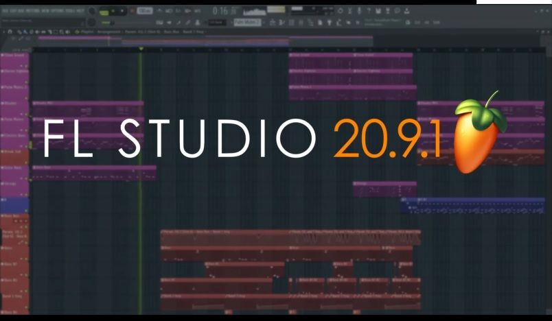Screen dimensions: 552x321
Task: Open the EDIT menu
Action: click(13, 10)
